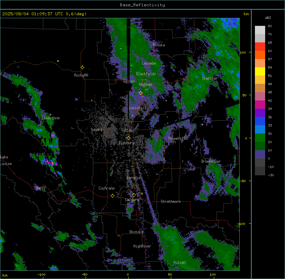Click the Calgary city label
The image size is (285, 279).
click(x=132, y=200)
